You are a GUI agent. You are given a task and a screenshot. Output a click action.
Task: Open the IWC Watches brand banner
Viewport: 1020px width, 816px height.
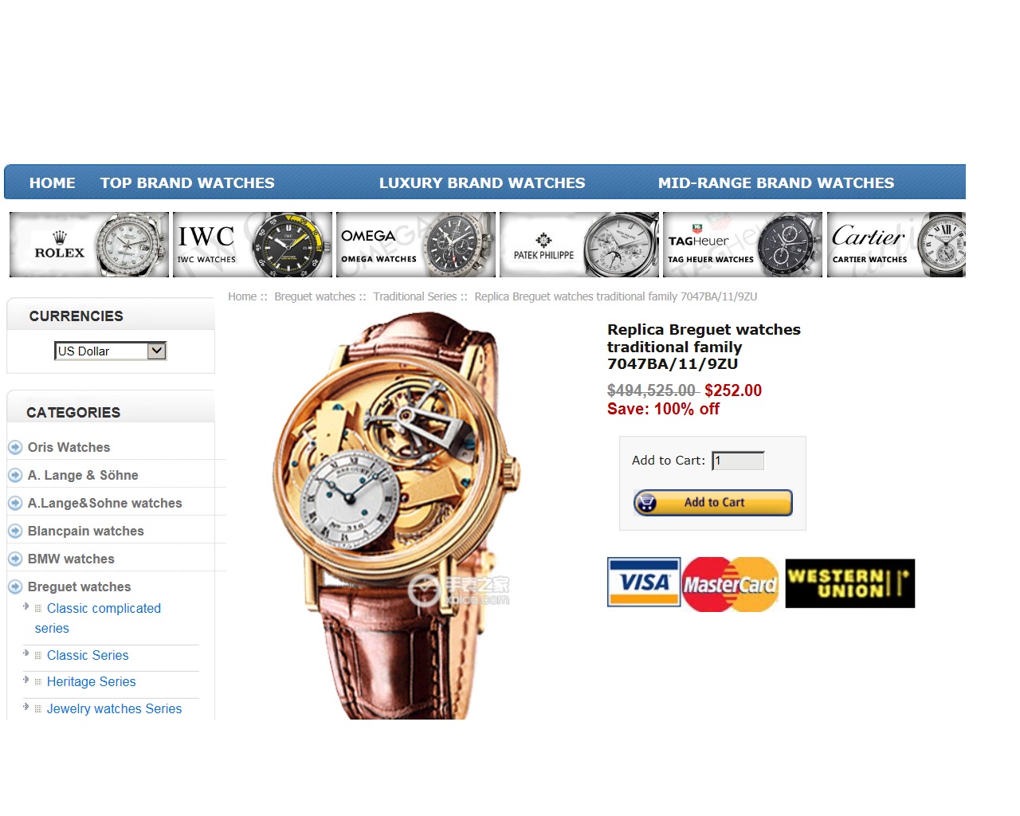pyautogui.click(x=253, y=245)
